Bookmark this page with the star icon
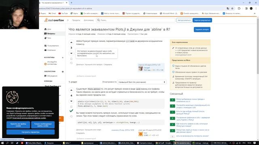259x145 pixels. click(x=232, y=8)
